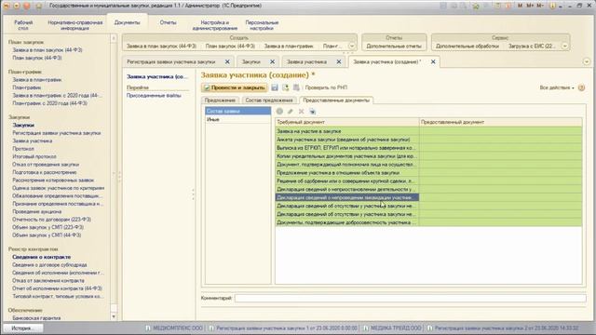Image resolution: width=596 pixels, height=335 pixels.
Task: Click the pencil edit icon above the documents table
Action: point(291,112)
